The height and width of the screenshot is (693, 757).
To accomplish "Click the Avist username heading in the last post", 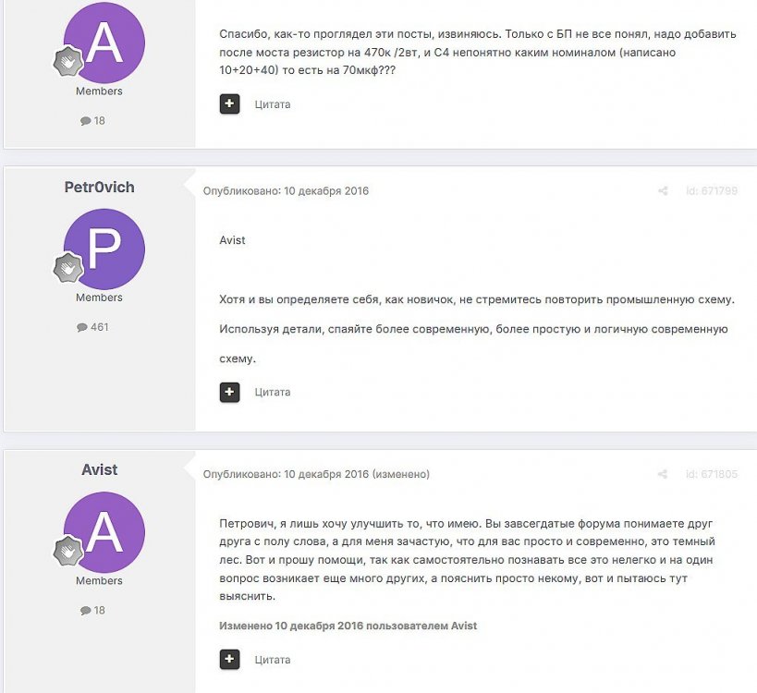I will tap(99, 470).
